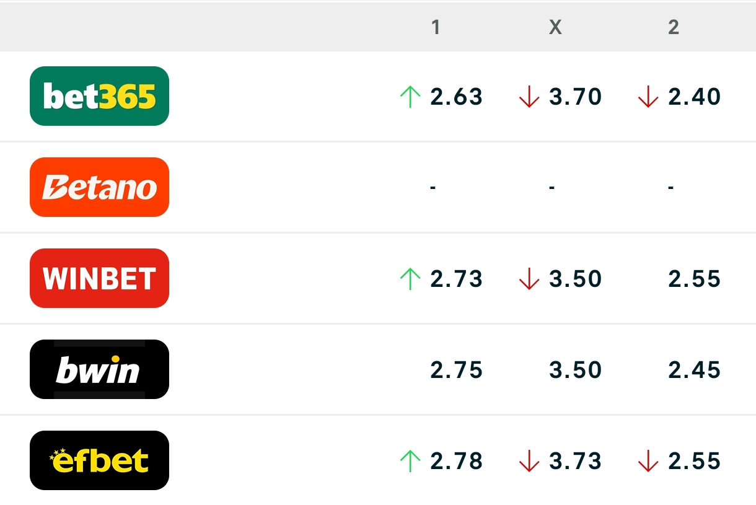The image size is (756, 505).
Task: Choose WINBET away win odds 2.55
Action: click(694, 279)
